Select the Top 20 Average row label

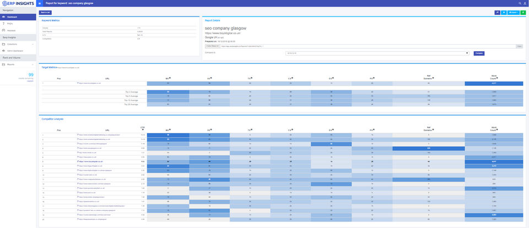[x=131, y=105]
